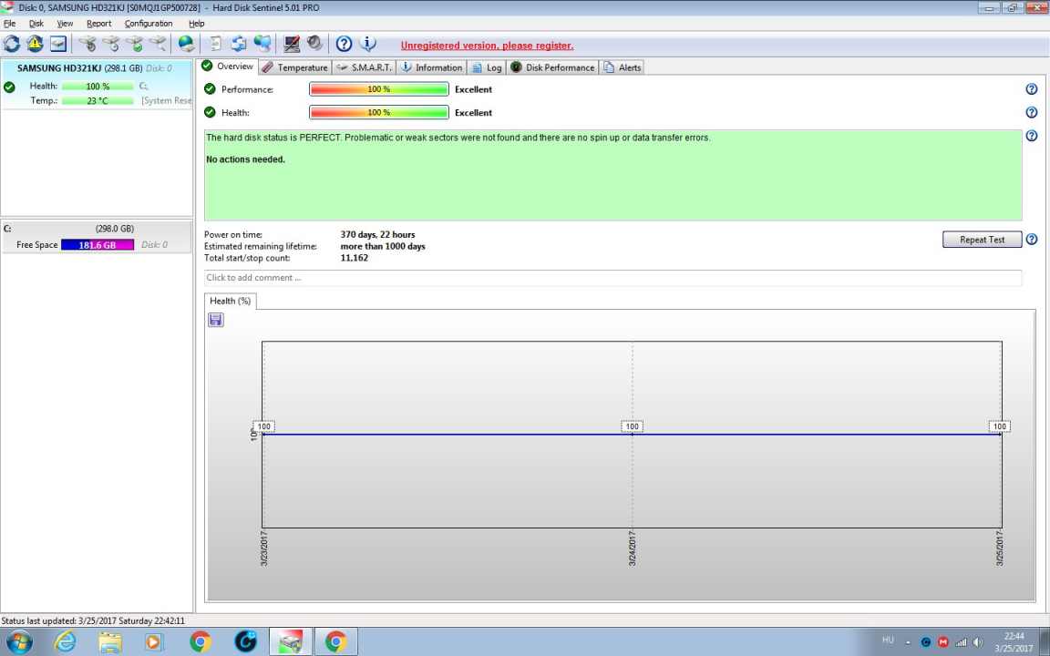Click the network signal tray icon
Image resolution: width=1050 pixels, height=656 pixels.
click(961, 642)
